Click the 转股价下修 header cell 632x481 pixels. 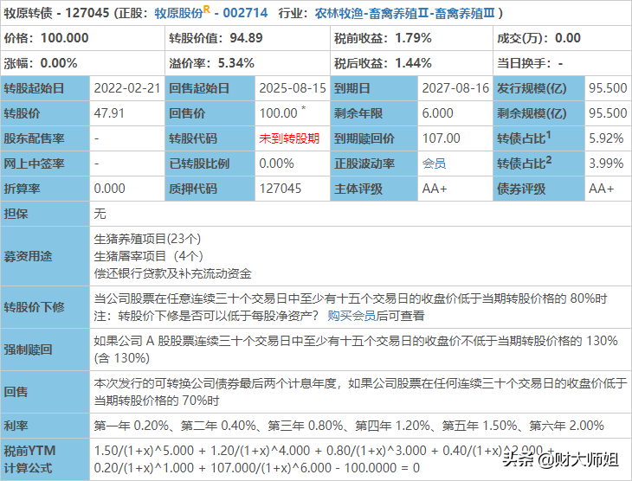(x=45, y=307)
